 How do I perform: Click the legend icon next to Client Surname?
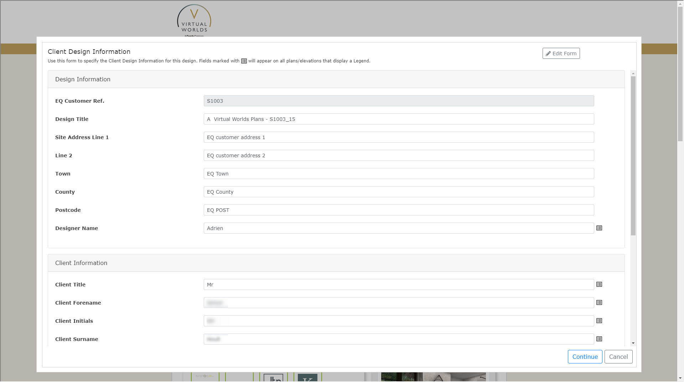point(599,339)
